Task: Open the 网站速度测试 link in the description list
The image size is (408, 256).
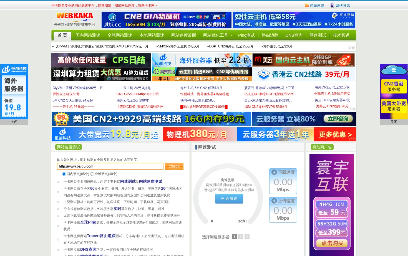Action: point(150,181)
